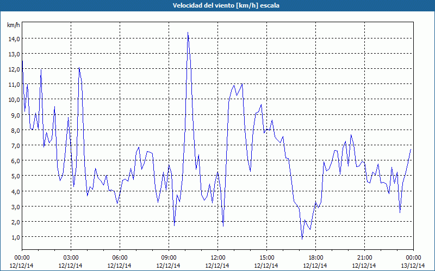Choose the "5,0" y-axis label
Screen dimensions: 435x271
pos(15,176)
